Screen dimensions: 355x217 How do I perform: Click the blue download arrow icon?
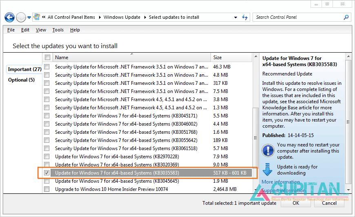pyautogui.click(x=267, y=170)
